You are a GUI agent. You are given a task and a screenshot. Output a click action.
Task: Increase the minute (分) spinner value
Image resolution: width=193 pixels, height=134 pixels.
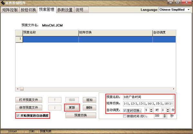coord(168,109)
